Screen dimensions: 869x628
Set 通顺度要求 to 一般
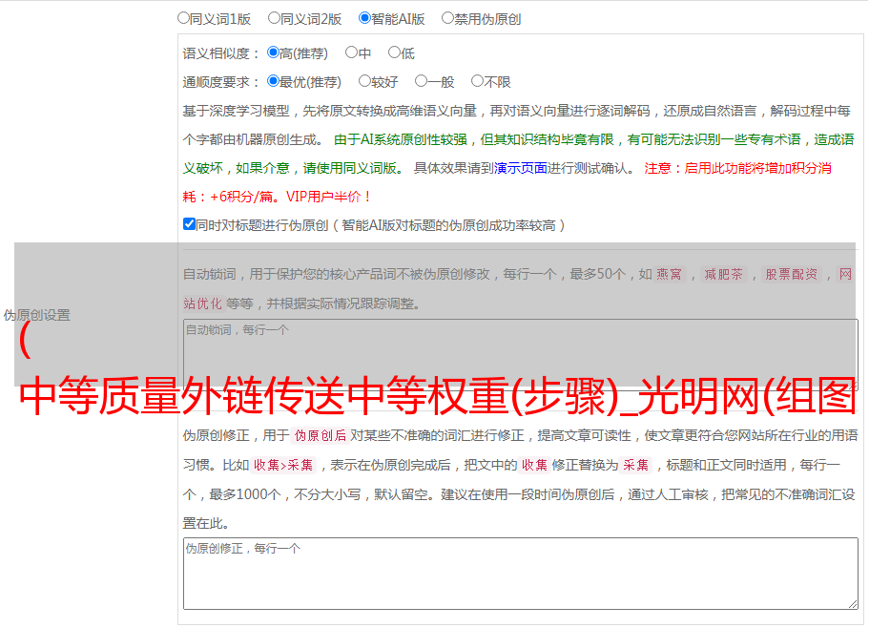pos(422,81)
